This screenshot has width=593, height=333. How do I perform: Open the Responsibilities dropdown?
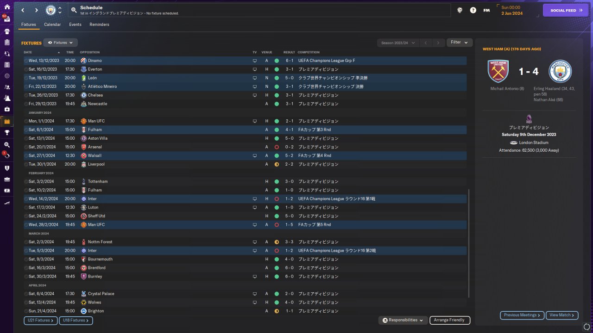(403, 320)
